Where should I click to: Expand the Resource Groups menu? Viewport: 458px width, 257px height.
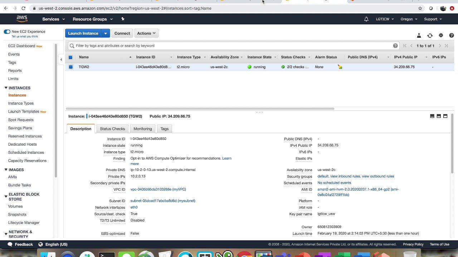93,19
